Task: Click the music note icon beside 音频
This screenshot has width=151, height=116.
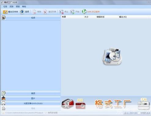Action: (3, 93)
